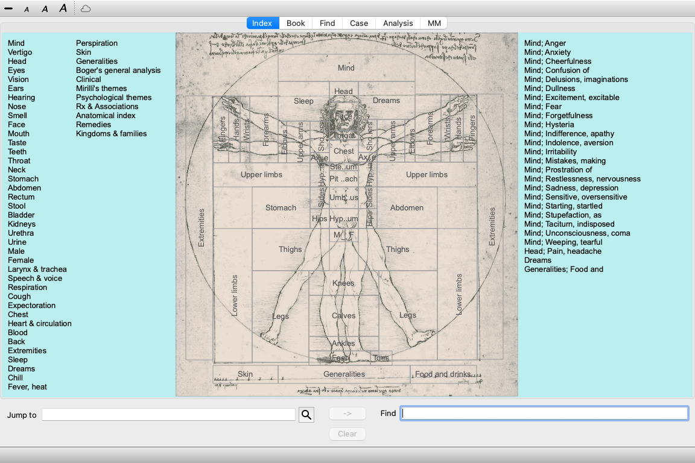Click Dreams region on the diagram
This screenshot has height=463, width=695.
tap(387, 101)
